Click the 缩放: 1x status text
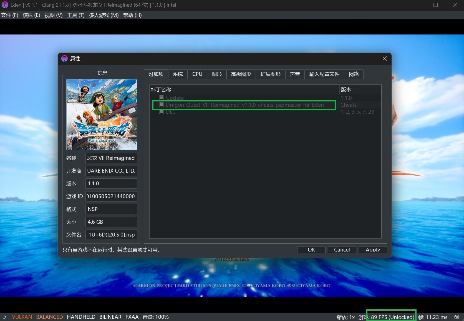Image resolution: width=464 pixels, height=321 pixels. click(x=346, y=317)
